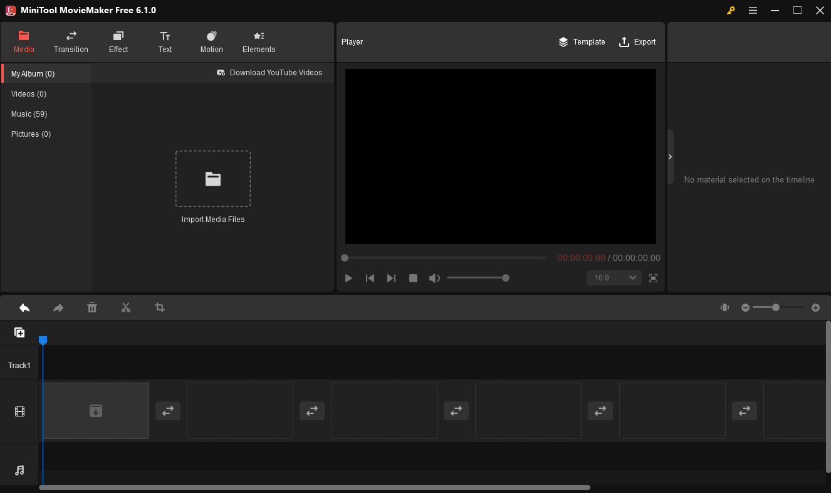Redo the last action
Image resolution: width=831 pixels, height=493 pixels.
(58, 307)
